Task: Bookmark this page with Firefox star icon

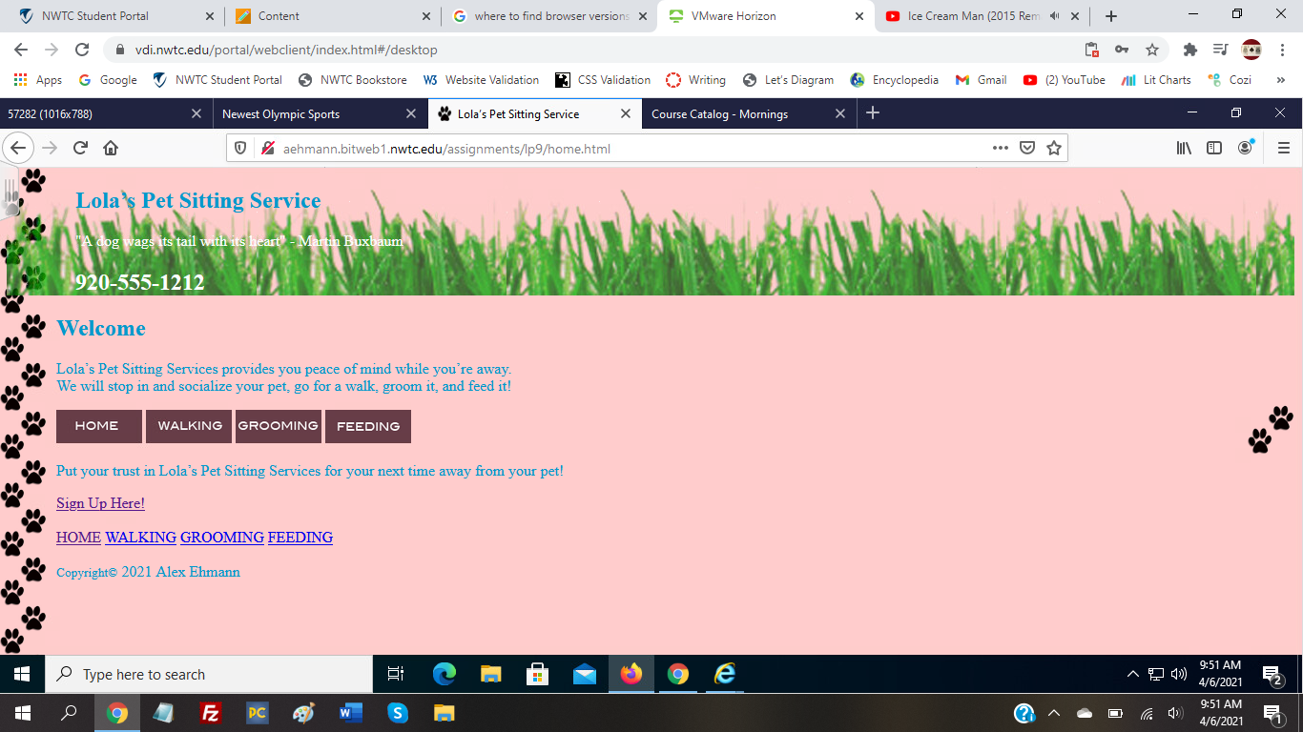Action: [1054, 148]
